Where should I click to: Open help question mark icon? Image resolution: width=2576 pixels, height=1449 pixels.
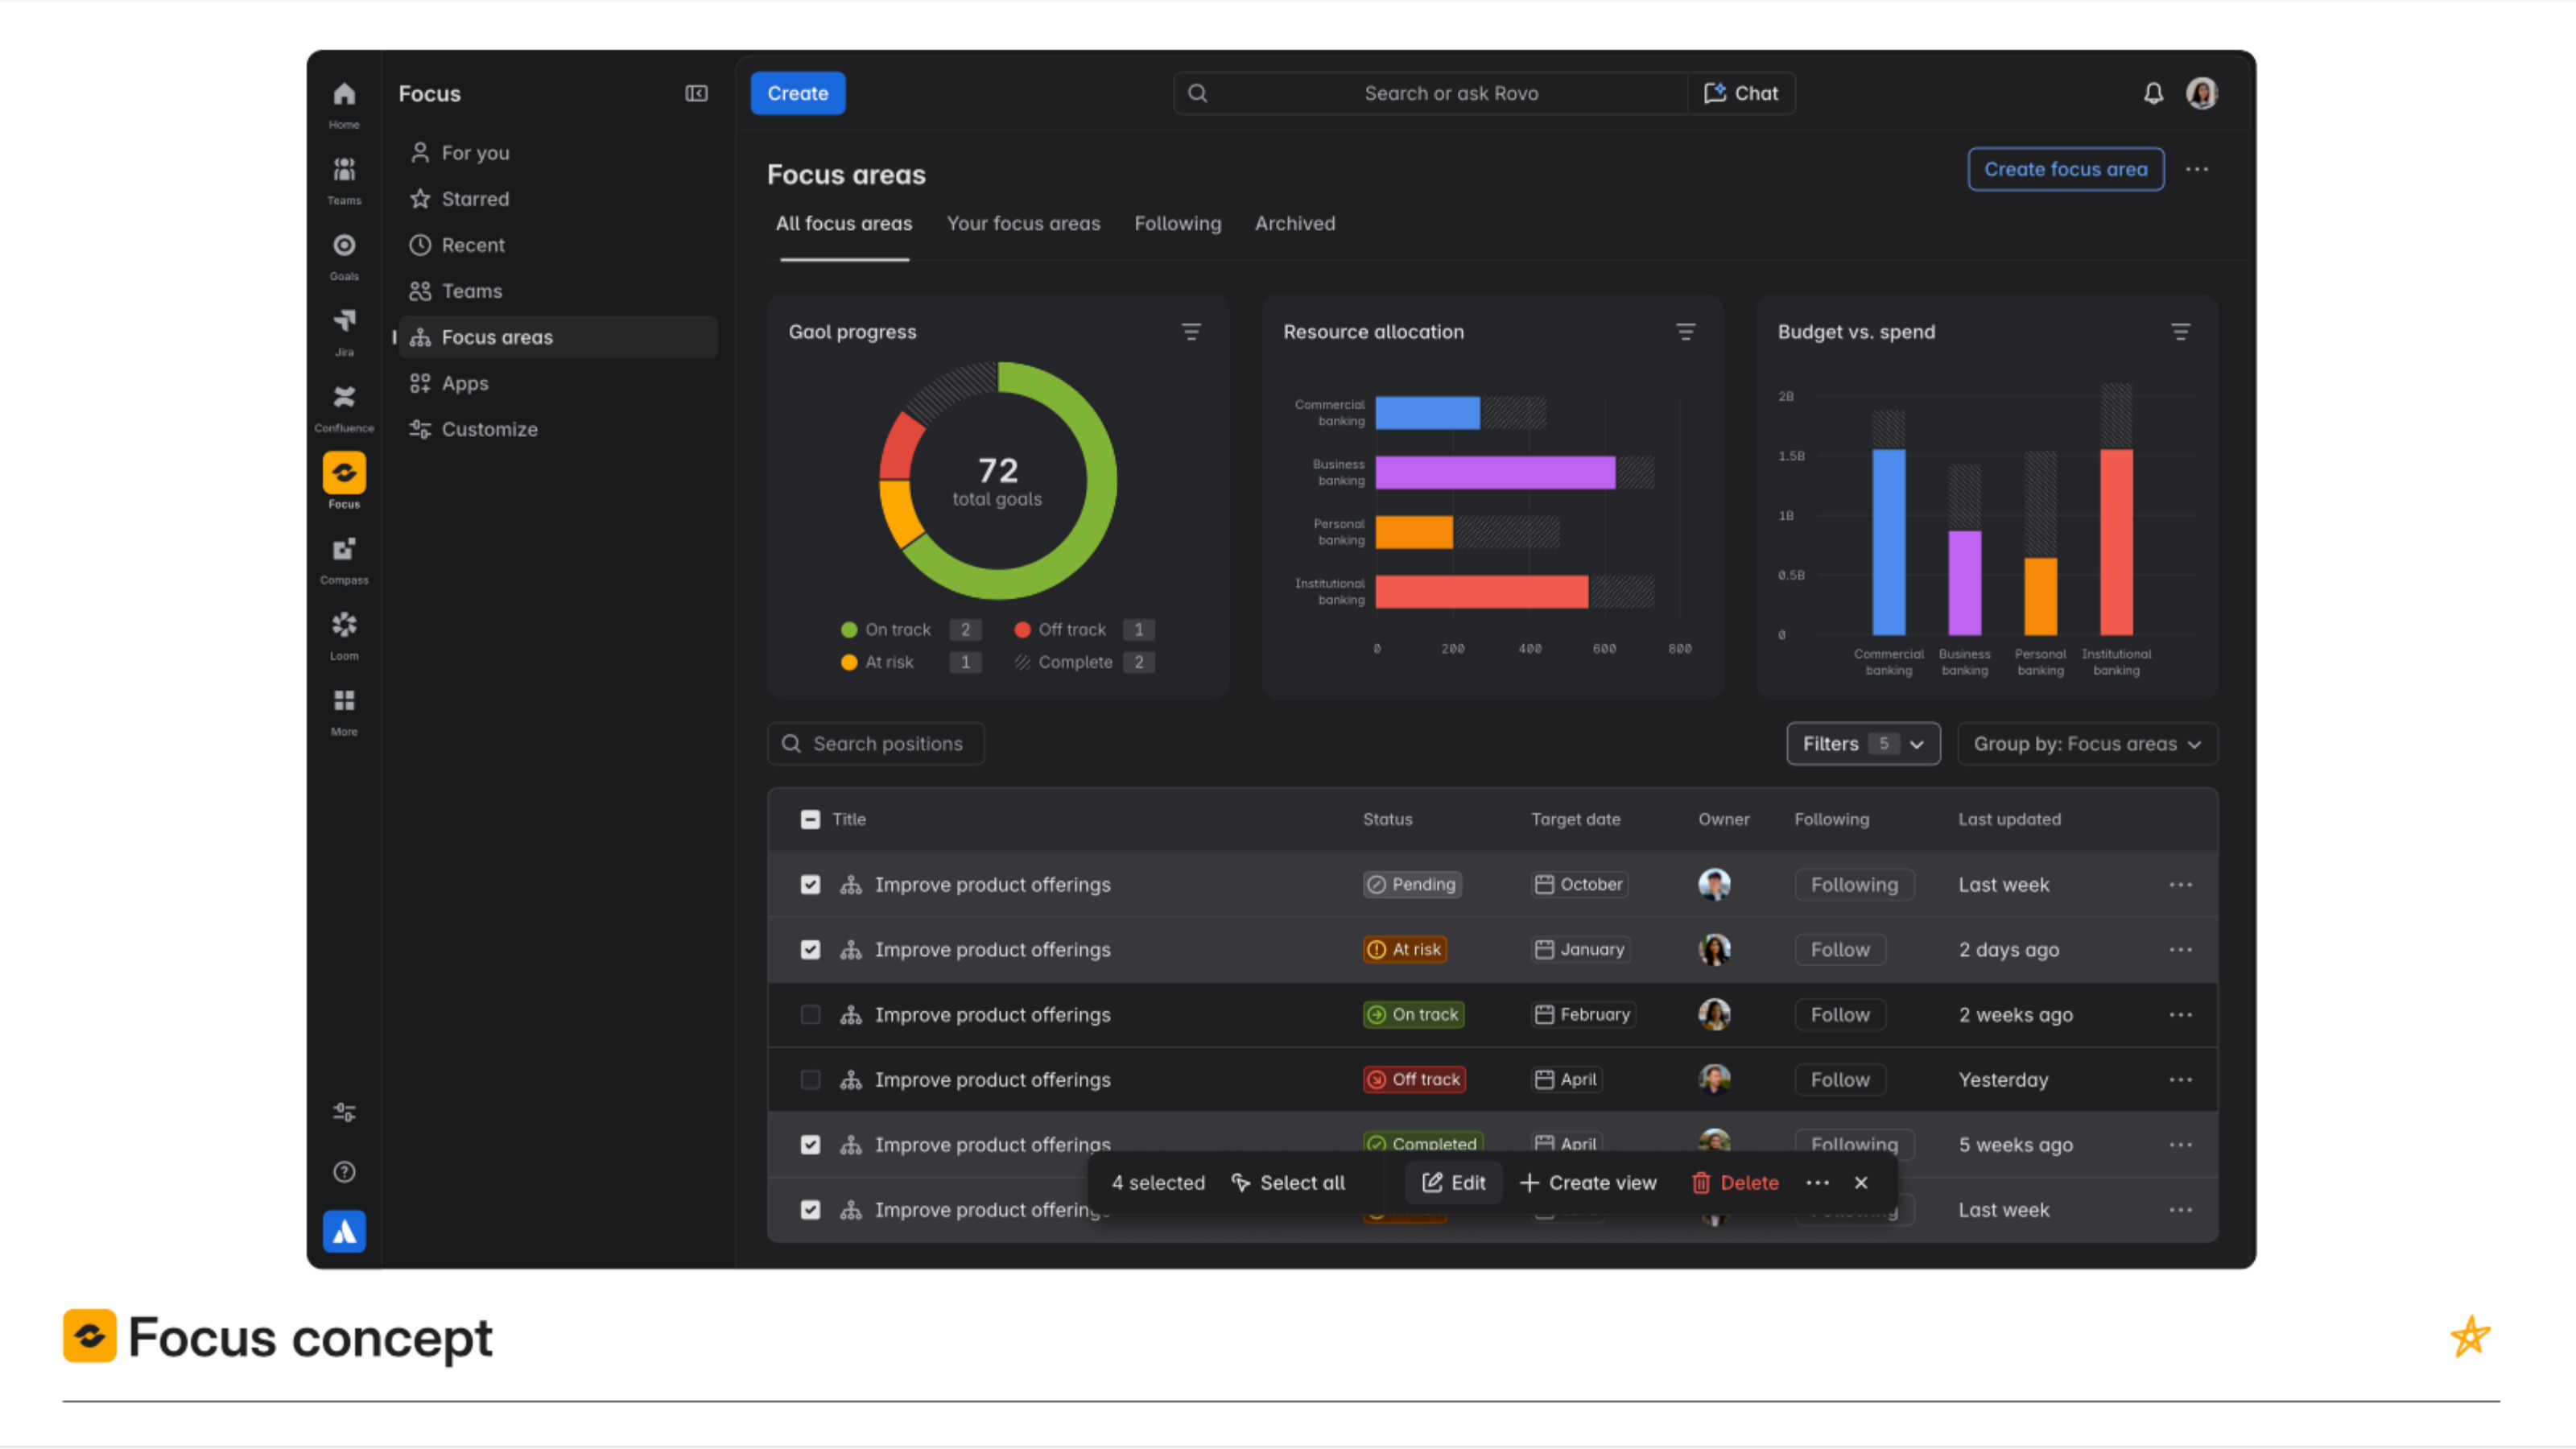(344, 1172)
